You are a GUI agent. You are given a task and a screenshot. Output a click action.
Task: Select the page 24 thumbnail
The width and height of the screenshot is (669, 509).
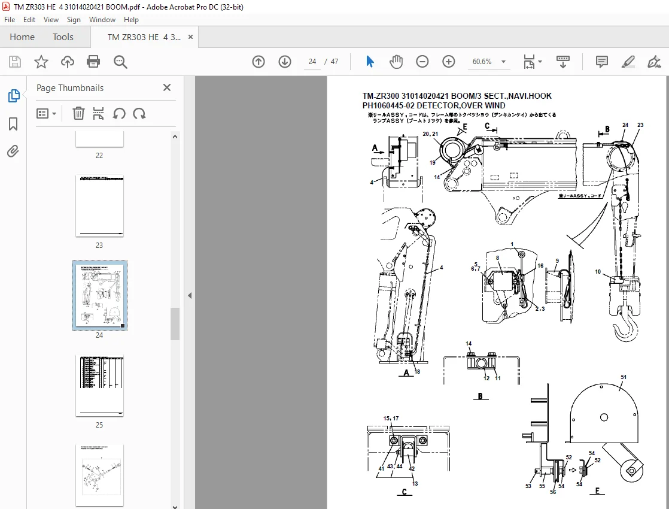coord(99,295)
